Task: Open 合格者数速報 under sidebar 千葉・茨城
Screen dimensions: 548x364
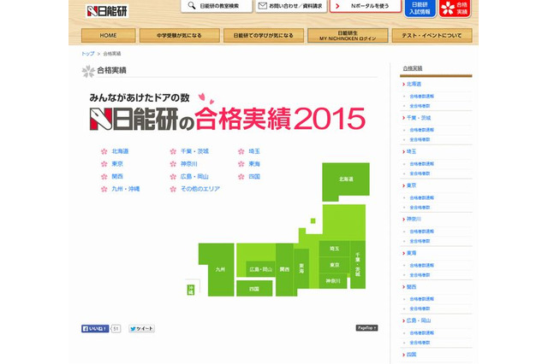Action: (x=422, y=130)
